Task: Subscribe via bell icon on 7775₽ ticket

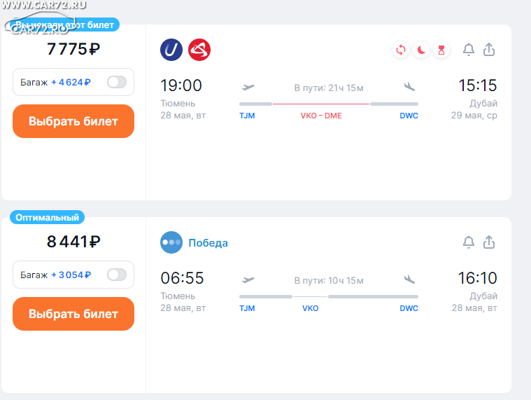Action: click(x=469, y=50)
